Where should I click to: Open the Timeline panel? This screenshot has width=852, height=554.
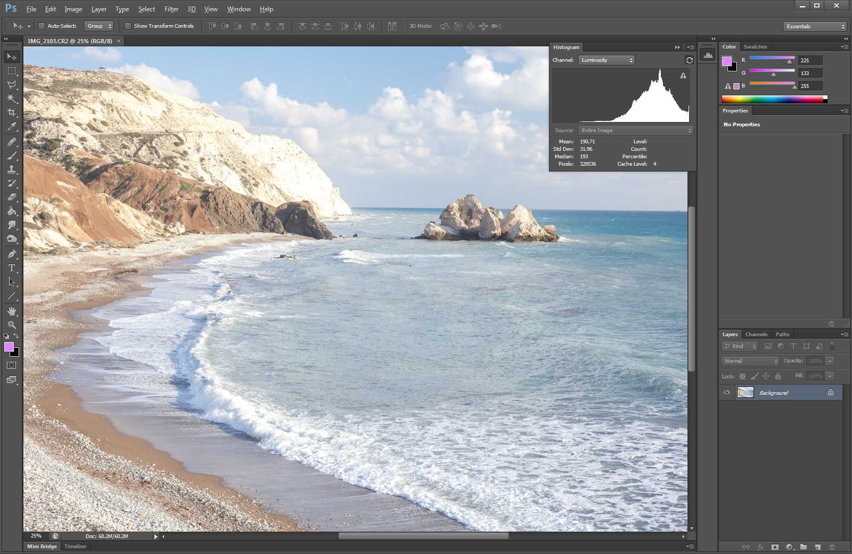pos(75,546)
